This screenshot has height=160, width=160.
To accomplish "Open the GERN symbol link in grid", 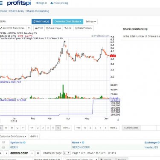I will click(x=14, y=147).
